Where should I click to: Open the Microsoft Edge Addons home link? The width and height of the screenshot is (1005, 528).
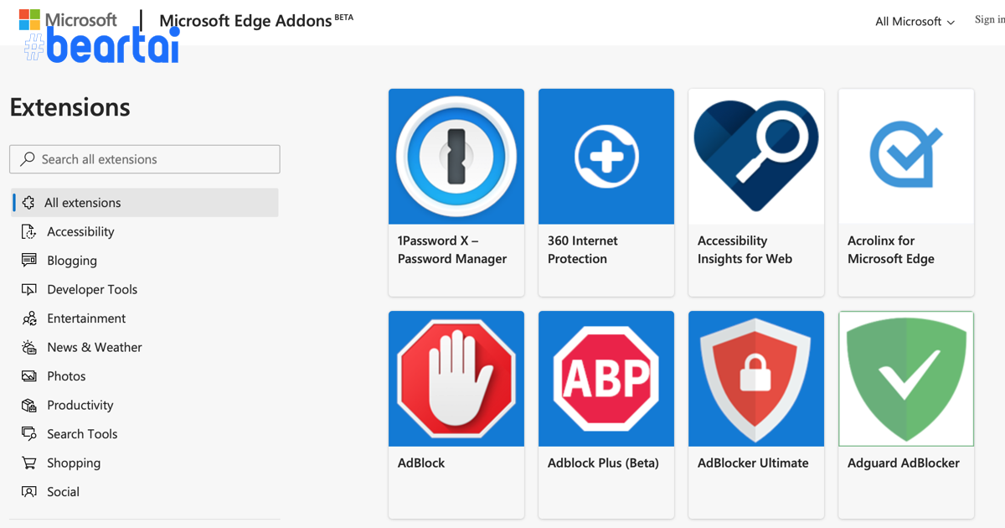[x=256, y=20]
